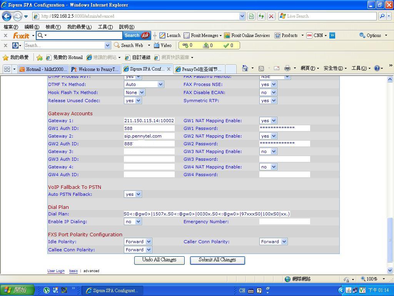
Task: Switch to the Hotmail tab
Action: pyautogui.click(x=43, y=69)
